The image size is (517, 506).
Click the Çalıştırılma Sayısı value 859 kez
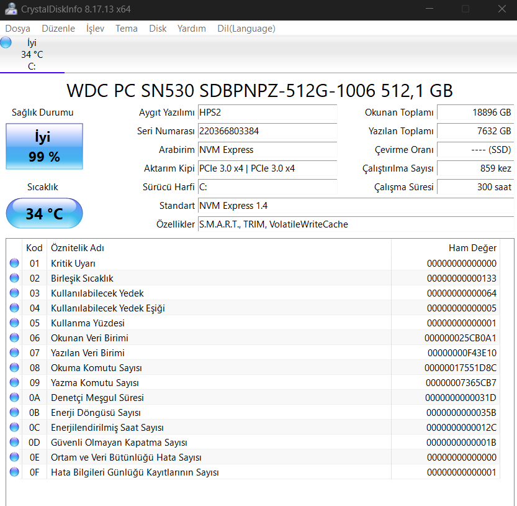[x=475, y=168]
